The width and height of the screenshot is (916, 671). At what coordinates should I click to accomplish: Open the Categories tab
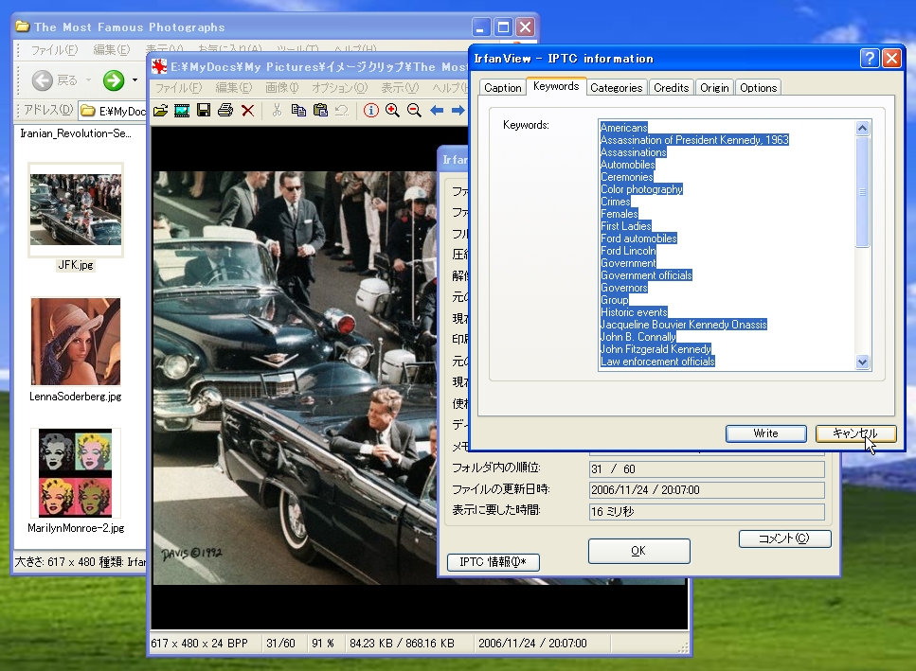point(617,87)
